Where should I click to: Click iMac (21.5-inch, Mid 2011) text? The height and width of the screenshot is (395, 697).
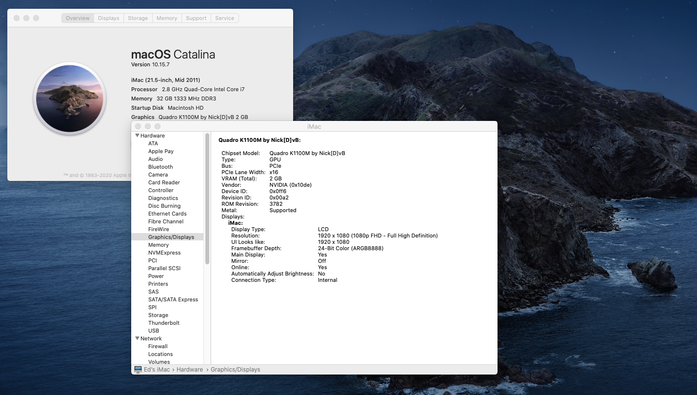point(166,80)
